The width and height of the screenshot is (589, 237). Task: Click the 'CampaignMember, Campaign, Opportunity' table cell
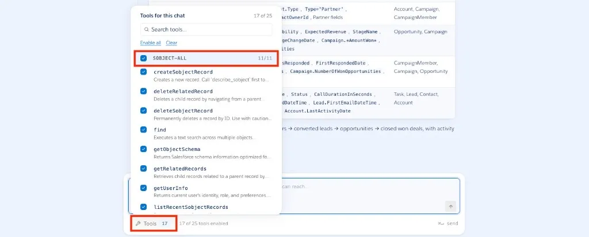pyautogui.click(x=420, y=67)
